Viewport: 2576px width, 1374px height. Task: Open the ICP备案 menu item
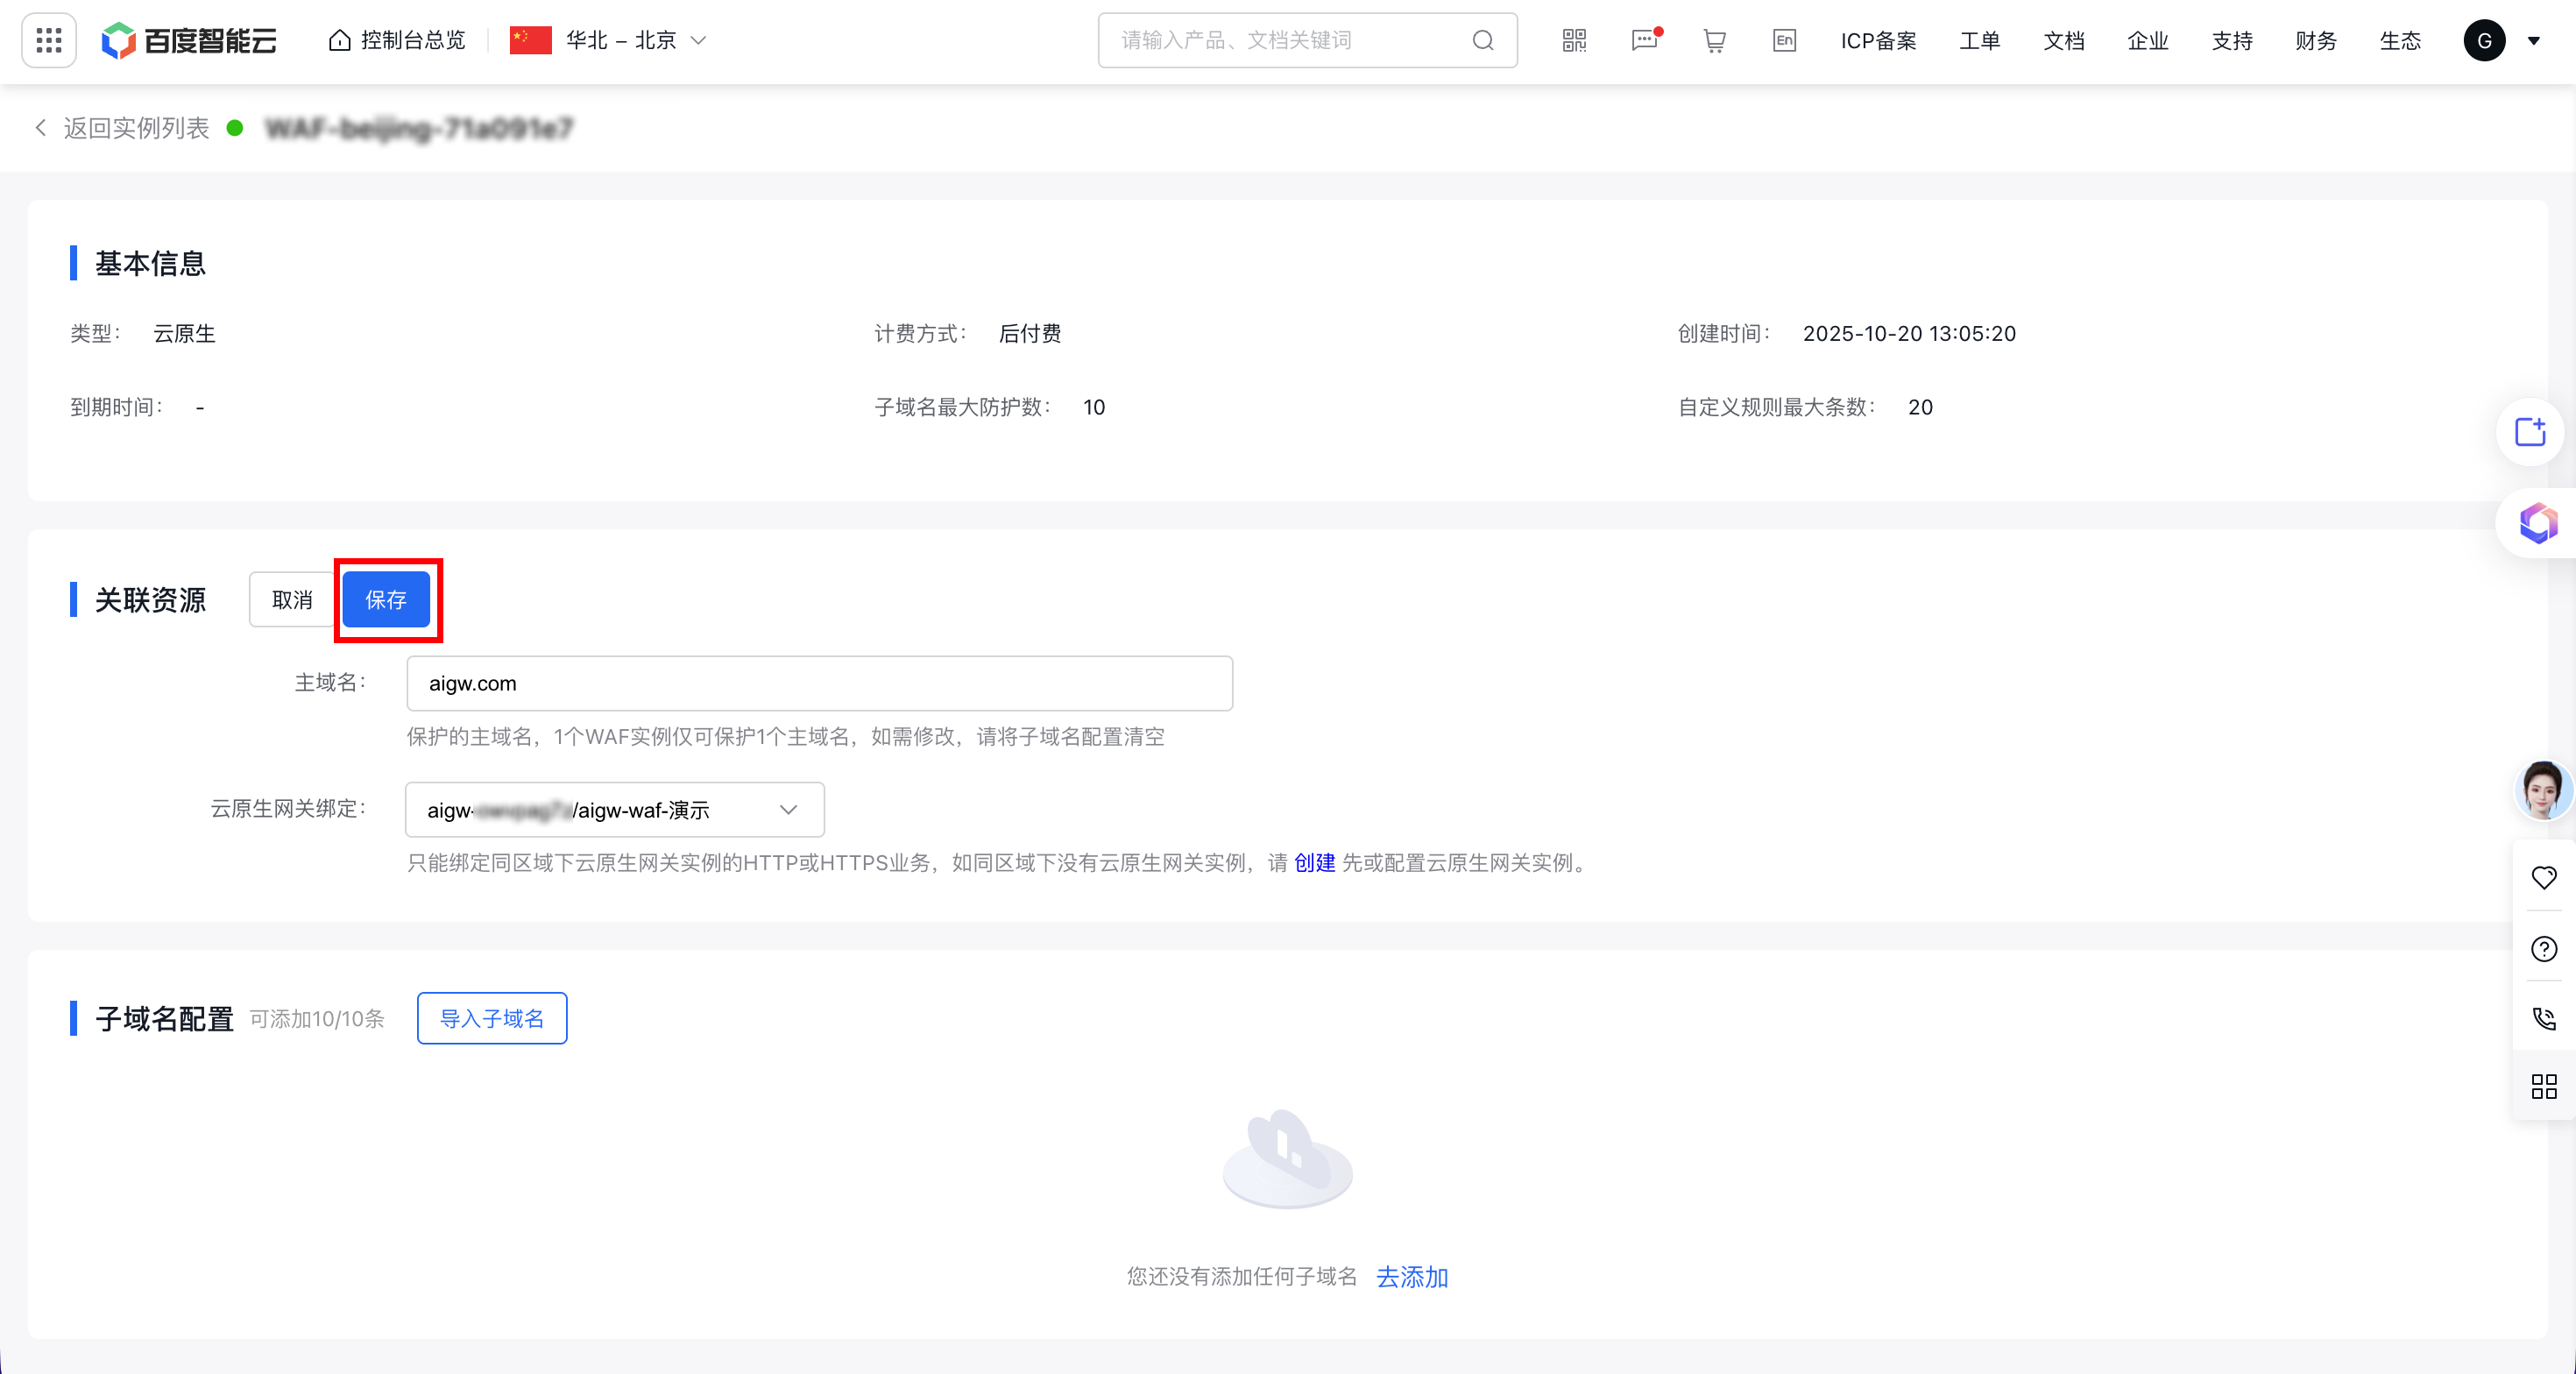click(x=1878, y=40)
